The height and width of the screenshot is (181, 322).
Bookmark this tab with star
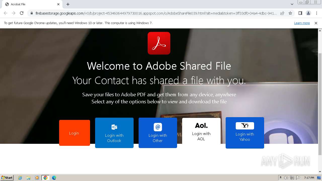[290, 13]
